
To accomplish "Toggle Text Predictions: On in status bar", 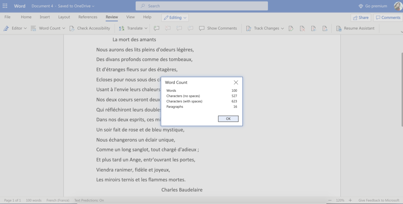I will coord(89,200).
